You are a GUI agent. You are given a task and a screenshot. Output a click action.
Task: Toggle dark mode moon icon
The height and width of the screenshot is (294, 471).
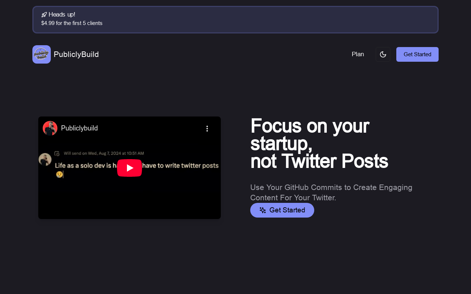[383, 54]
